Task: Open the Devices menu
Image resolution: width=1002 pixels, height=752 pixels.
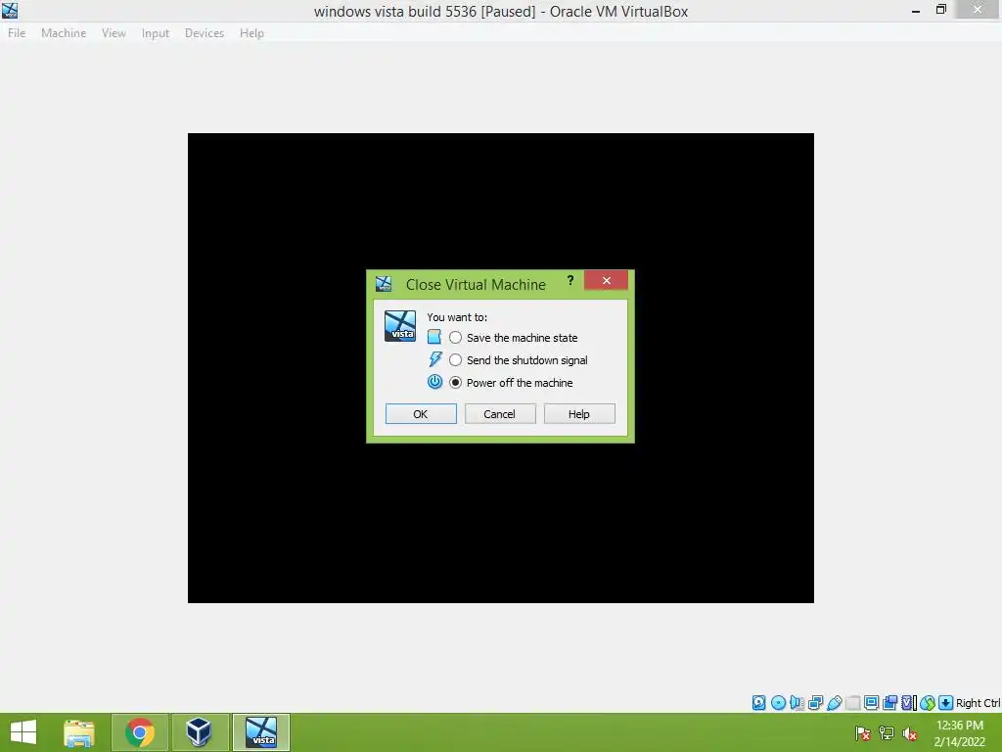Action: [205, 32]
